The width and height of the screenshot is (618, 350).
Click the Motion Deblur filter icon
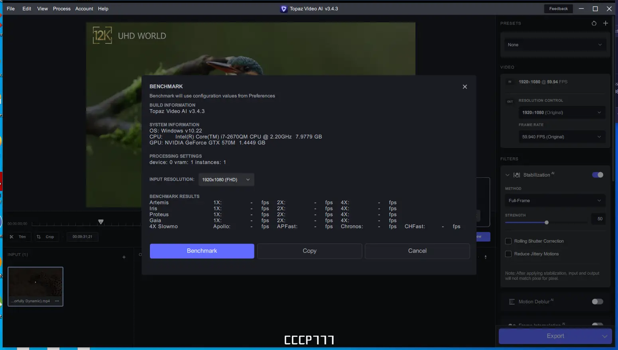point(512,302)
